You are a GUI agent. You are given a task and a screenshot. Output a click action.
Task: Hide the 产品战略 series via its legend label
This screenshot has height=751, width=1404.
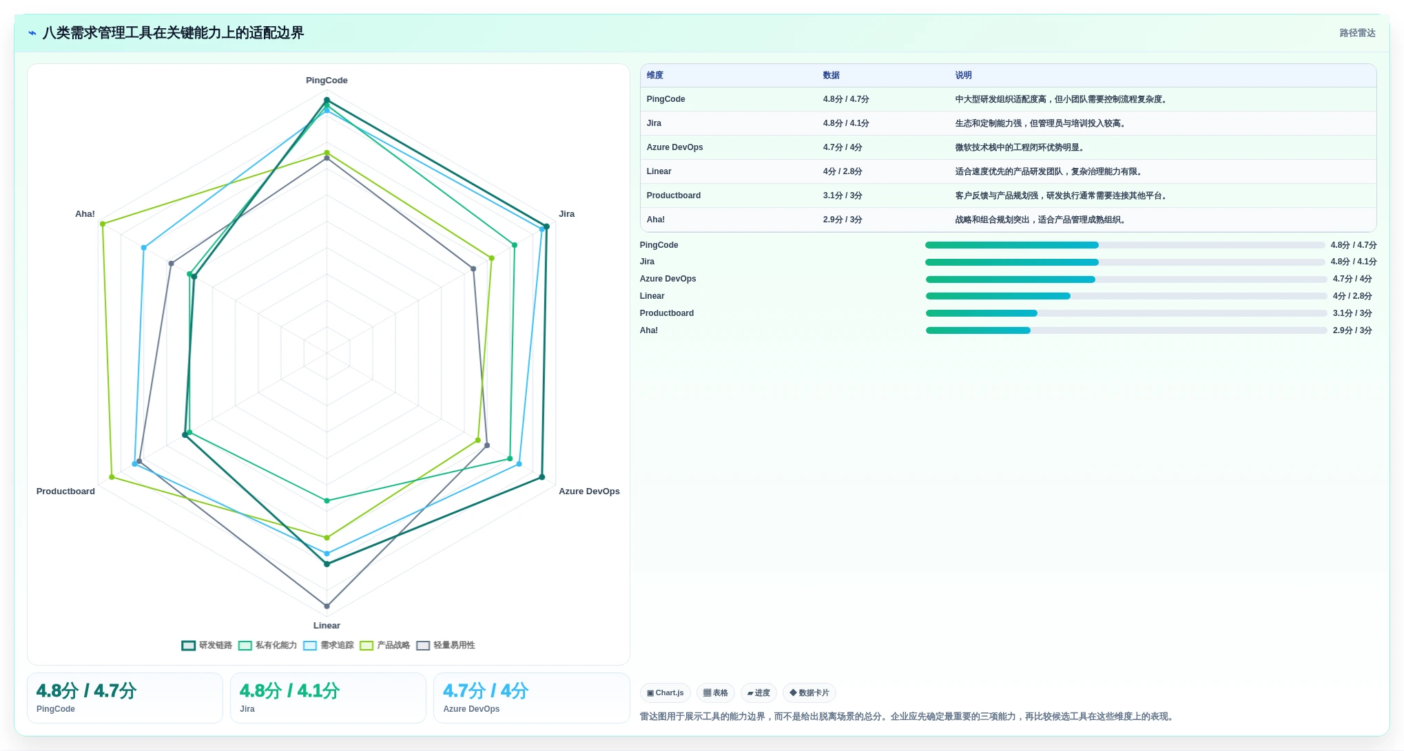393,645
